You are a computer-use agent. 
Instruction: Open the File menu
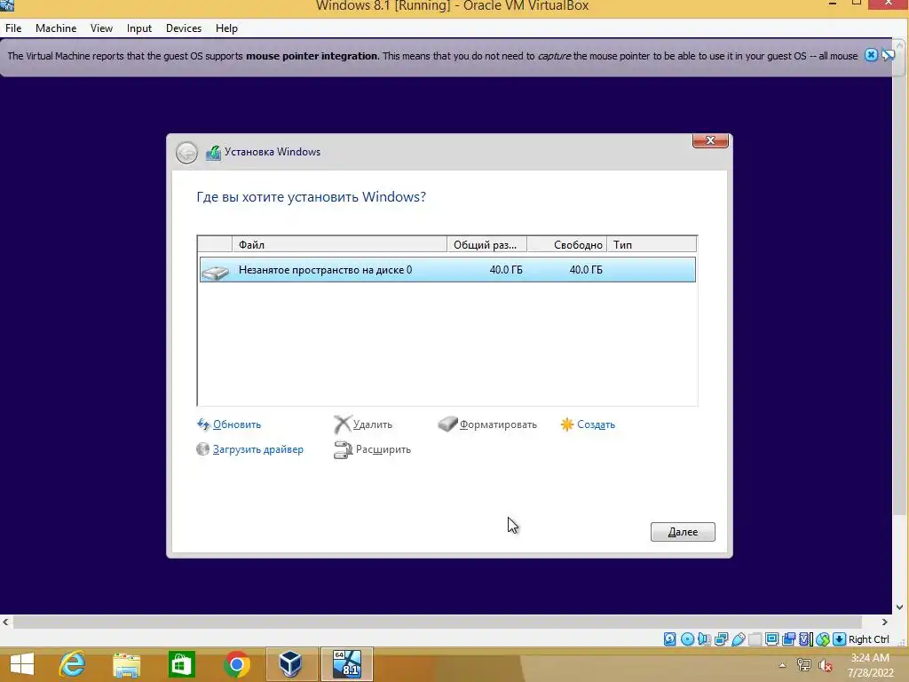pos(12,28)
